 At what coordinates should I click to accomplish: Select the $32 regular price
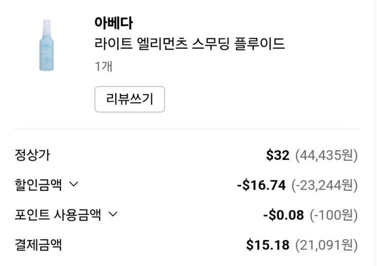click(277, 156)
